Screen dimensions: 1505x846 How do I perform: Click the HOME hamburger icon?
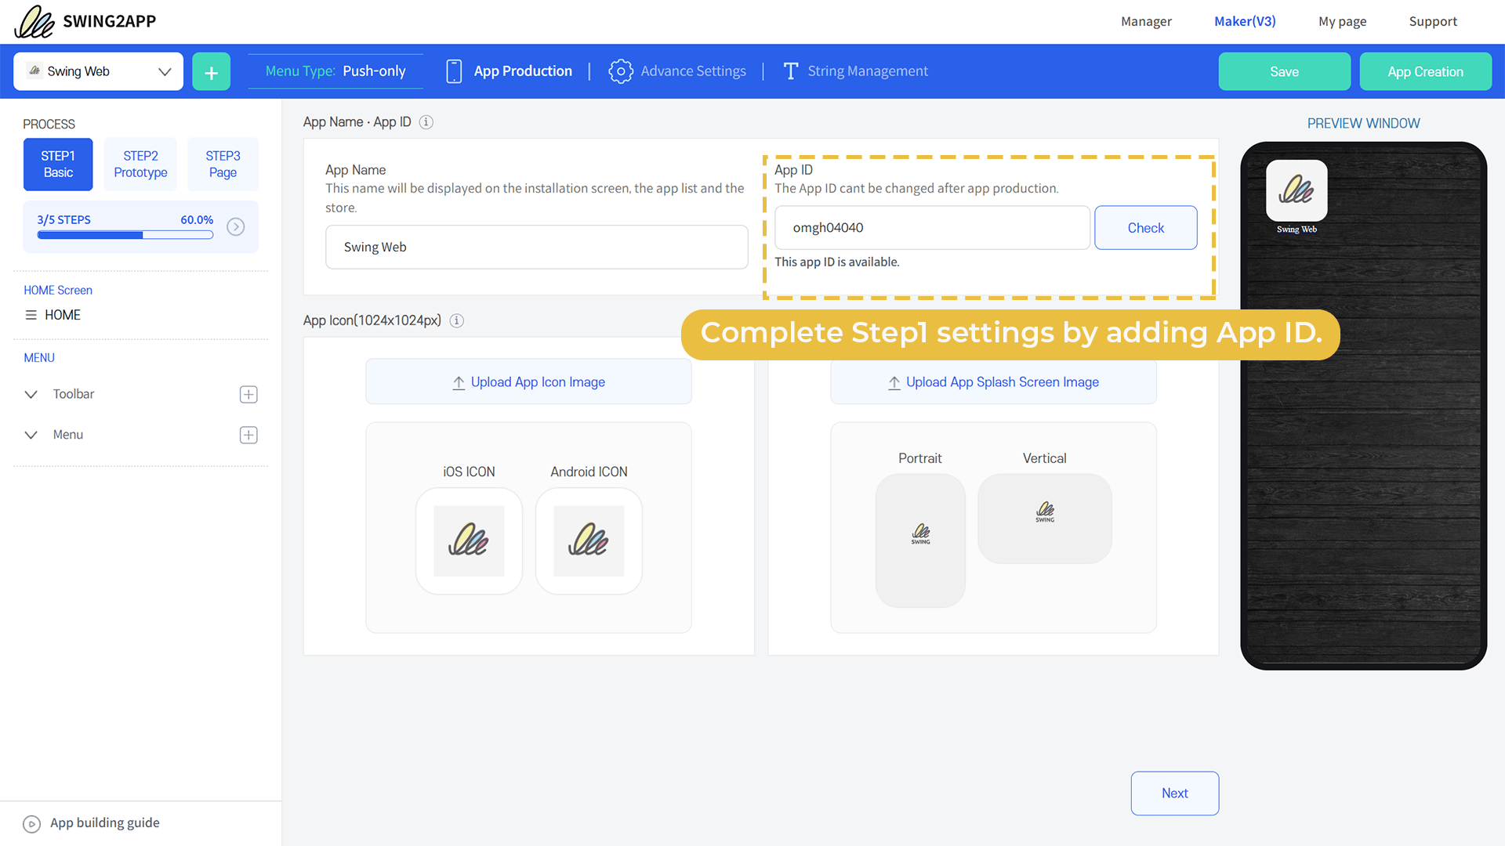tap(31, 315)
